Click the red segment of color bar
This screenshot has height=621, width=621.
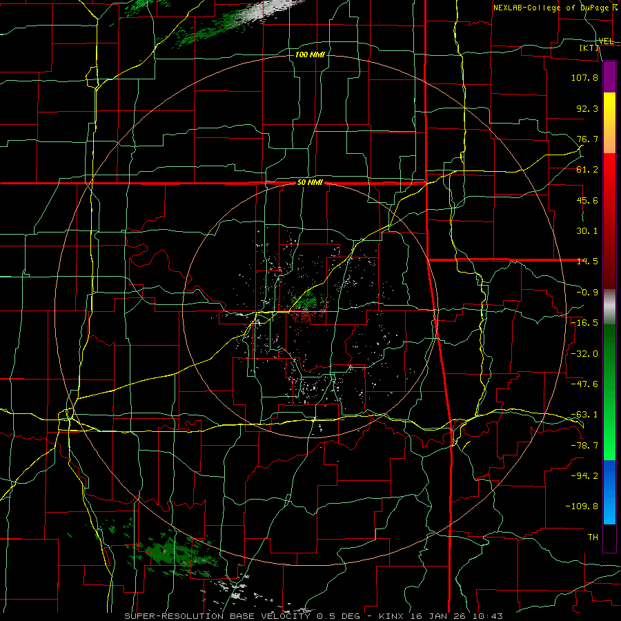pos(609,221)
